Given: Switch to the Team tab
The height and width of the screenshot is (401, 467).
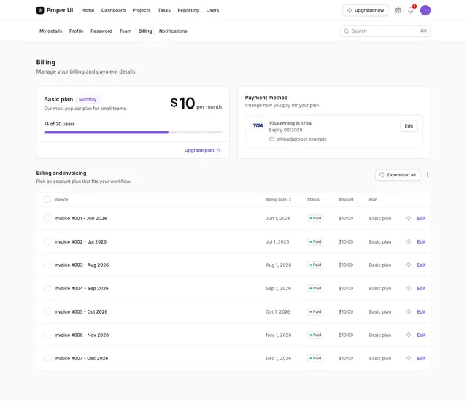Looking at the screenshot, I should (x=126, y=31).
